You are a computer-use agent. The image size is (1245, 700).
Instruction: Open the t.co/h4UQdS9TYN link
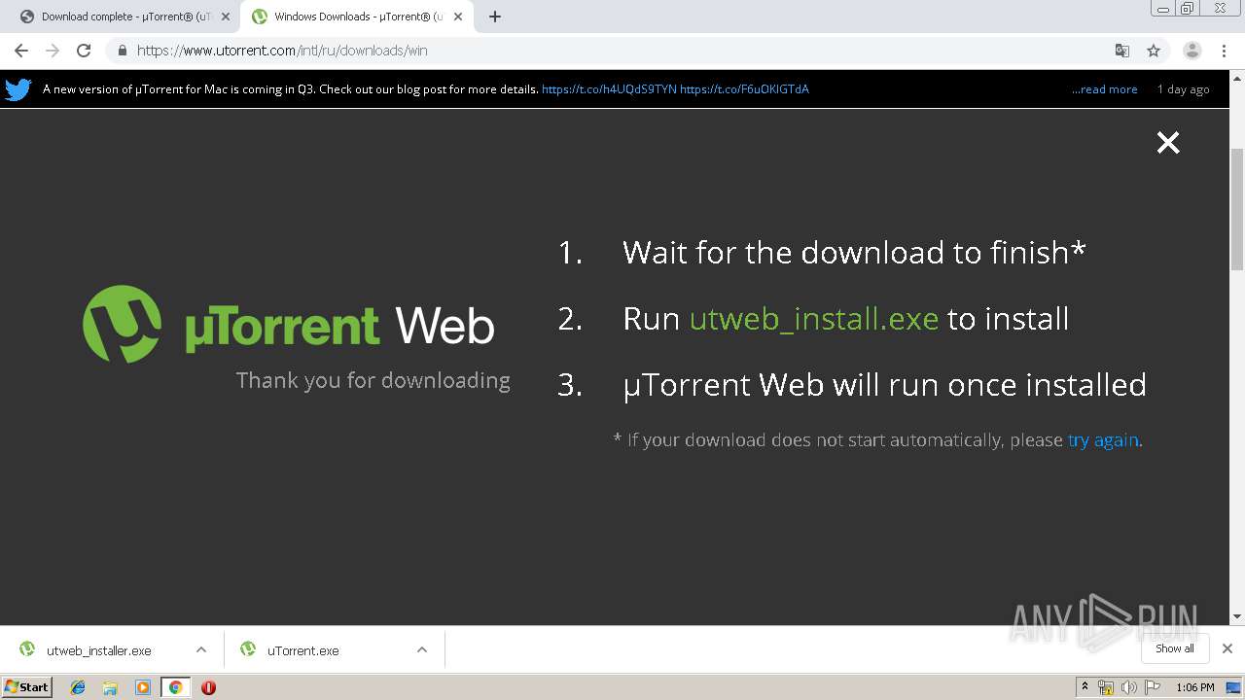coord(609,89)
